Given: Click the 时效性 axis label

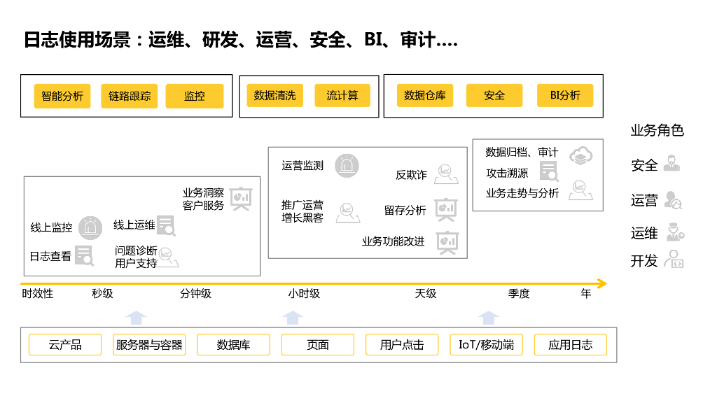Looking at the screenshot, I should click(x=38, y=293).
